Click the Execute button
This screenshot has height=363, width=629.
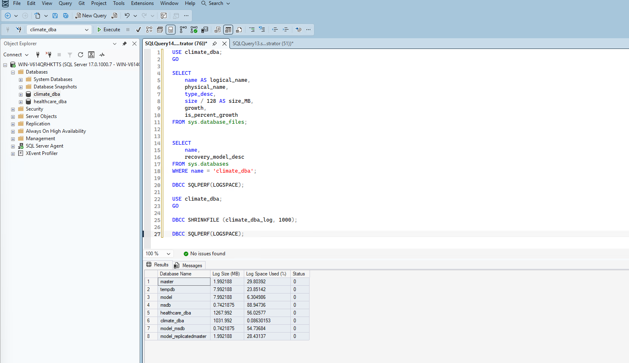pyautogui.click(x=109, y=30)
